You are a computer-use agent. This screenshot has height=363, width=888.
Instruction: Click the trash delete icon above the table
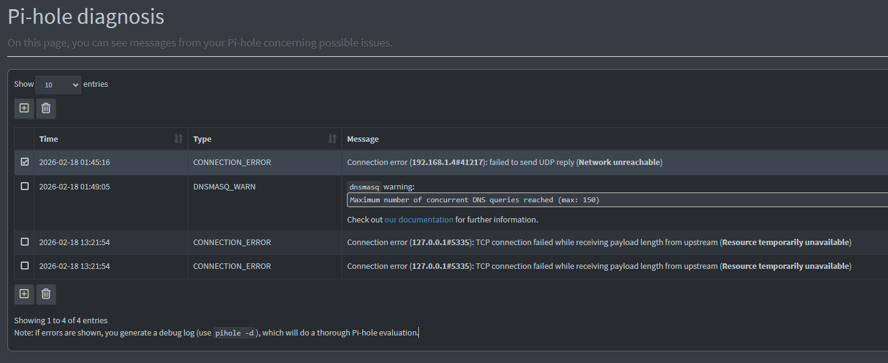click(46, 108)
